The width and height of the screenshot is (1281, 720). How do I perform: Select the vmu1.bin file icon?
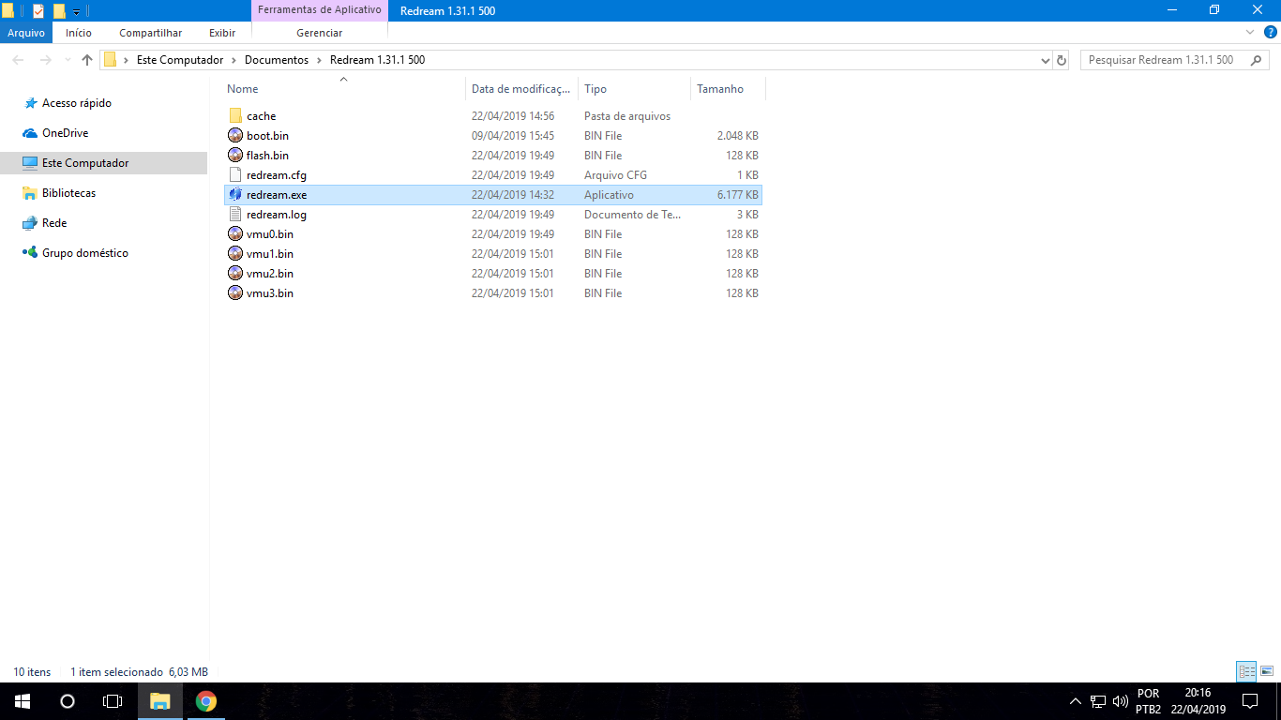(235, 254)
